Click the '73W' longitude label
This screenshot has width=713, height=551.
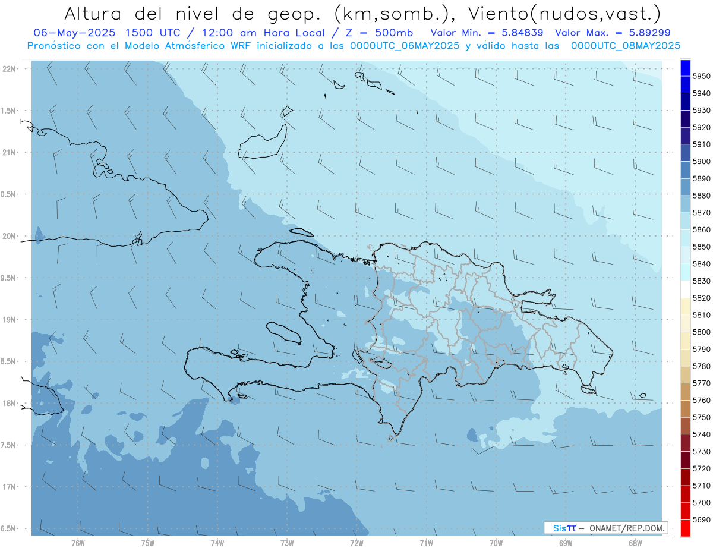287,543
